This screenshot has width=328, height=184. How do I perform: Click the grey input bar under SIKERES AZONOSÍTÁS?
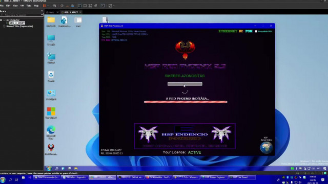click(185, 84)
